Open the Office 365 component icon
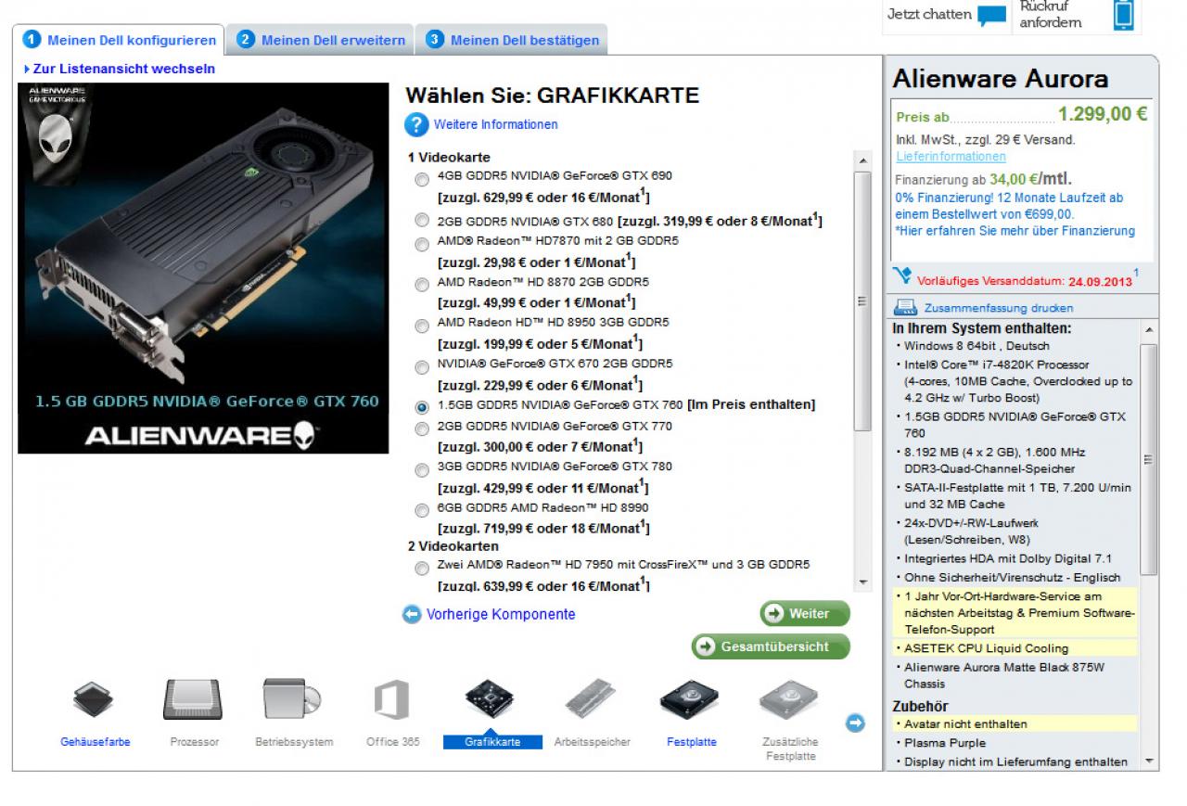Screen dimensions: 1187x806 [391, 700]
